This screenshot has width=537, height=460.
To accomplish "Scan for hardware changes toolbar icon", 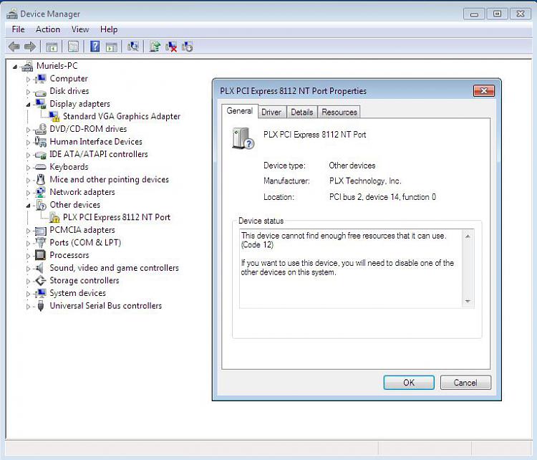I will 133,47.
